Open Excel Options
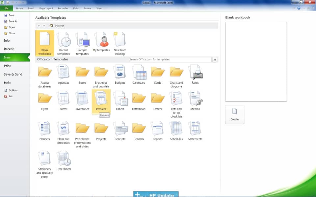This screenshot has width=316, height=197. (x=13, y=90)
